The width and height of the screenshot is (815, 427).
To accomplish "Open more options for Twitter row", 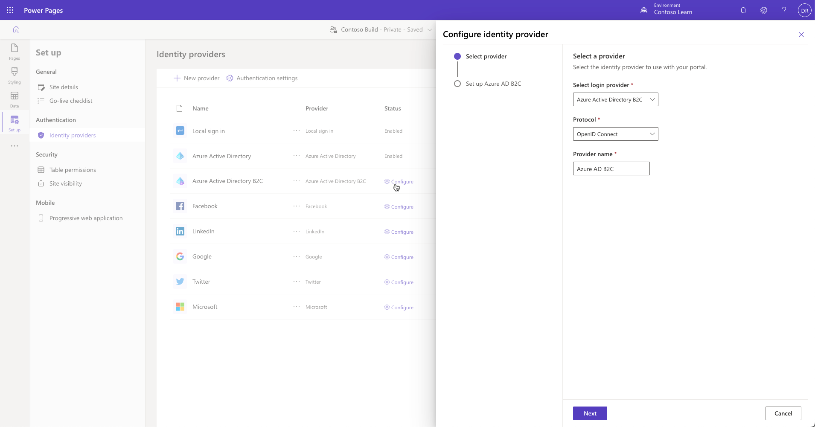I will 297,282.
